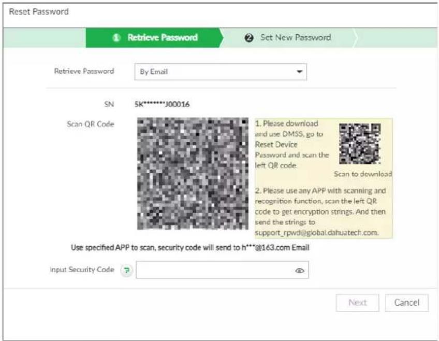Click the Next button
Image resolution: width=439 pixels, height=341 pixels.
pyautogui.click(x=358, y=303)
